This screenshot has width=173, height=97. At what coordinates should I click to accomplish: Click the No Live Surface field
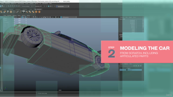pos(26,6)
